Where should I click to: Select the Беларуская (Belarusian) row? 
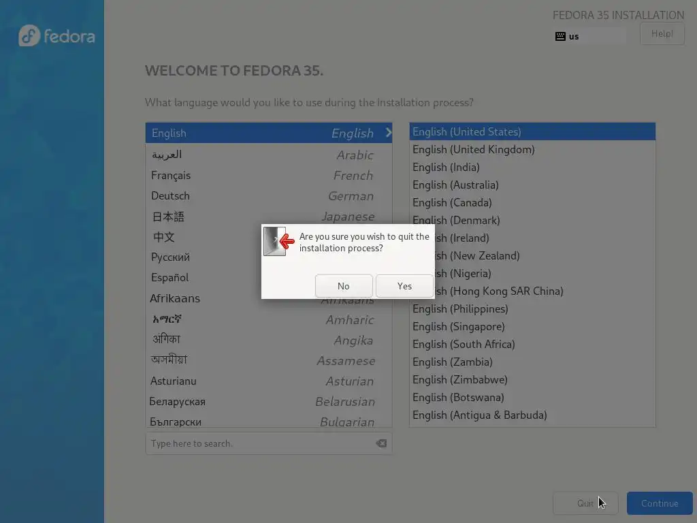point(268,402)
